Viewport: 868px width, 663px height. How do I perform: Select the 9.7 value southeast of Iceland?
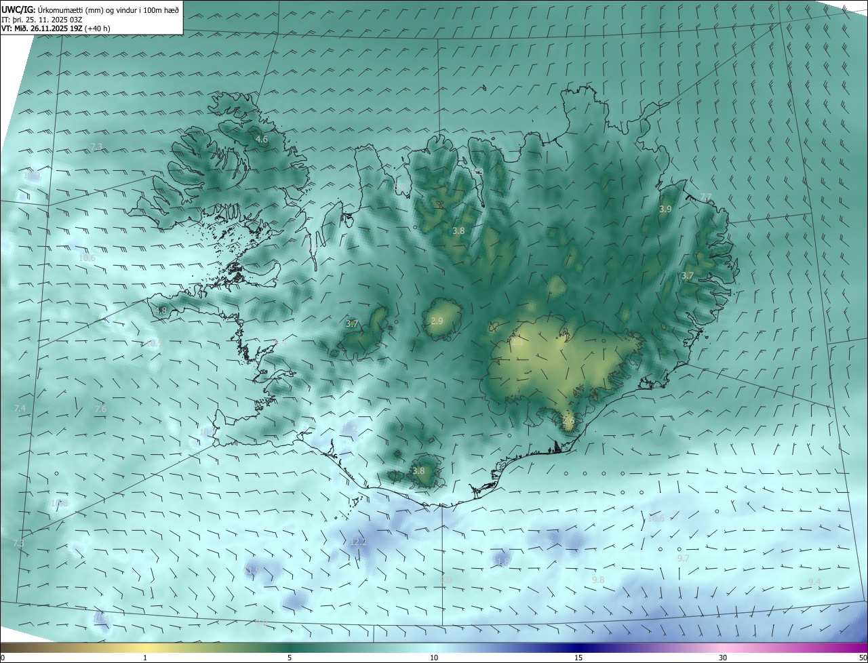coord(684,558)
